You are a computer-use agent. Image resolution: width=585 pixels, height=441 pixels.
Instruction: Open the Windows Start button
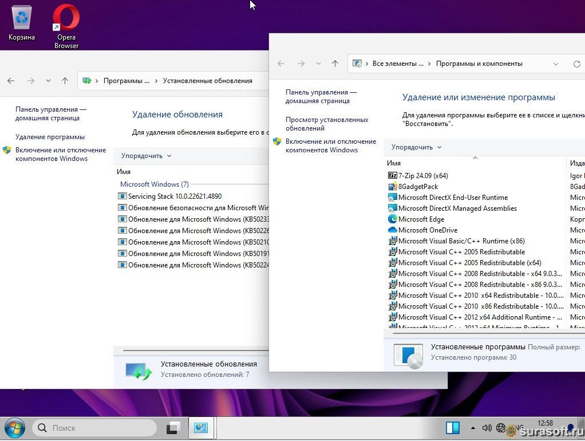coord(14,428)
